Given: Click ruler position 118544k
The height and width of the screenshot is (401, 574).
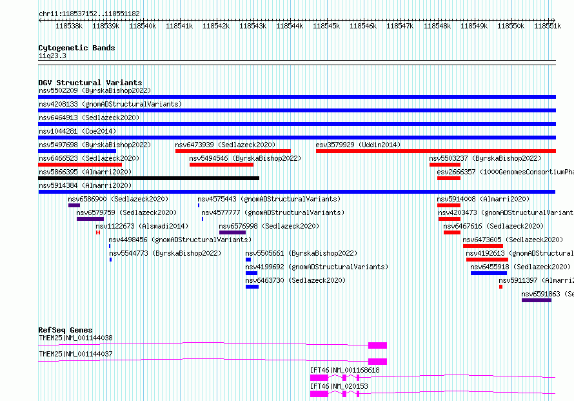Looking at the screenshot, I should (x=290, y=26).
